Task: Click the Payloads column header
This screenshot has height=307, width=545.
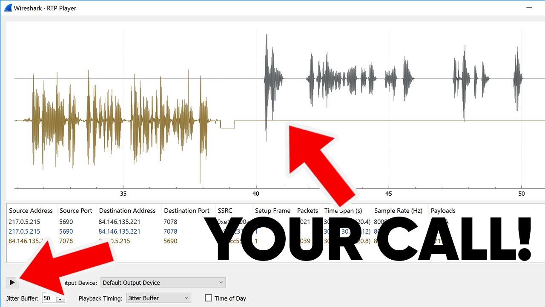Action: 443,211
